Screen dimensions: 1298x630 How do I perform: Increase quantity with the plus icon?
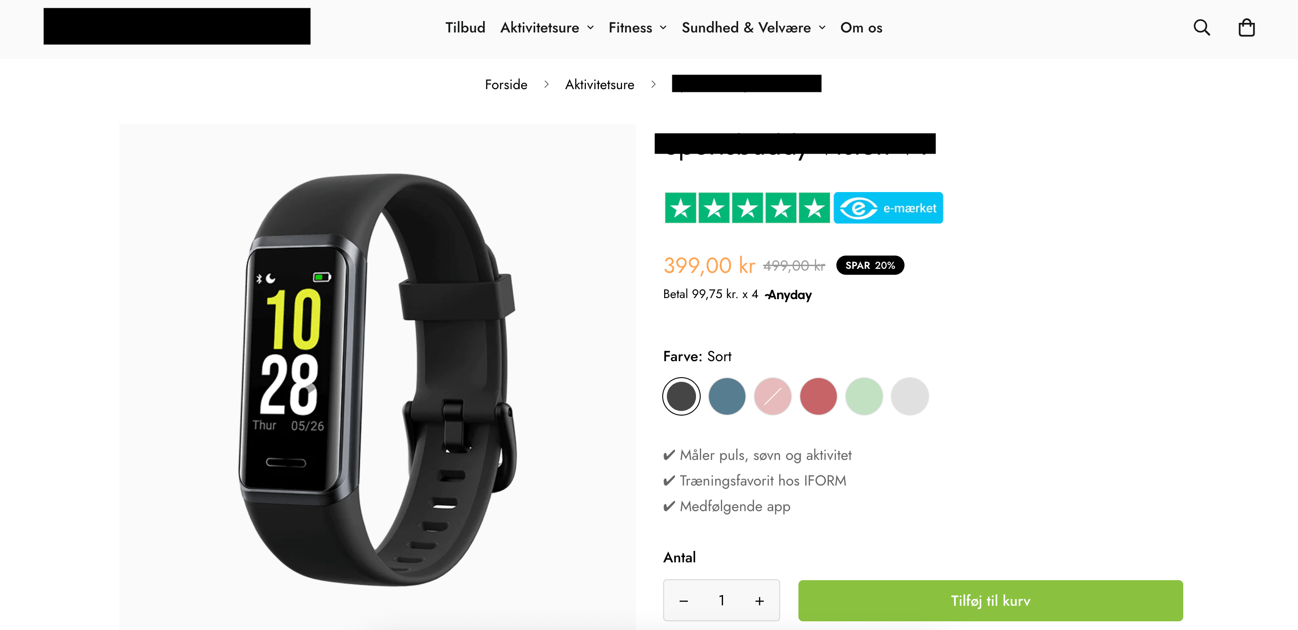pos(759,601)
